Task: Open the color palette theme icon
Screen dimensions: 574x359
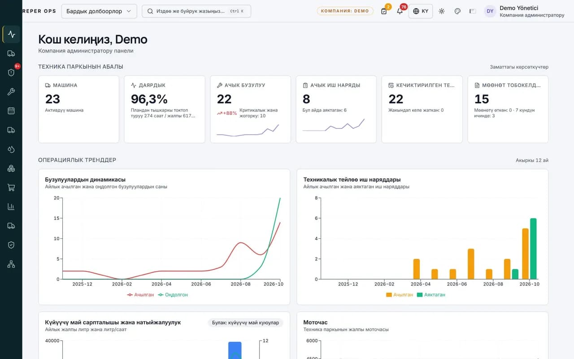Action: [x=457, y=11]
